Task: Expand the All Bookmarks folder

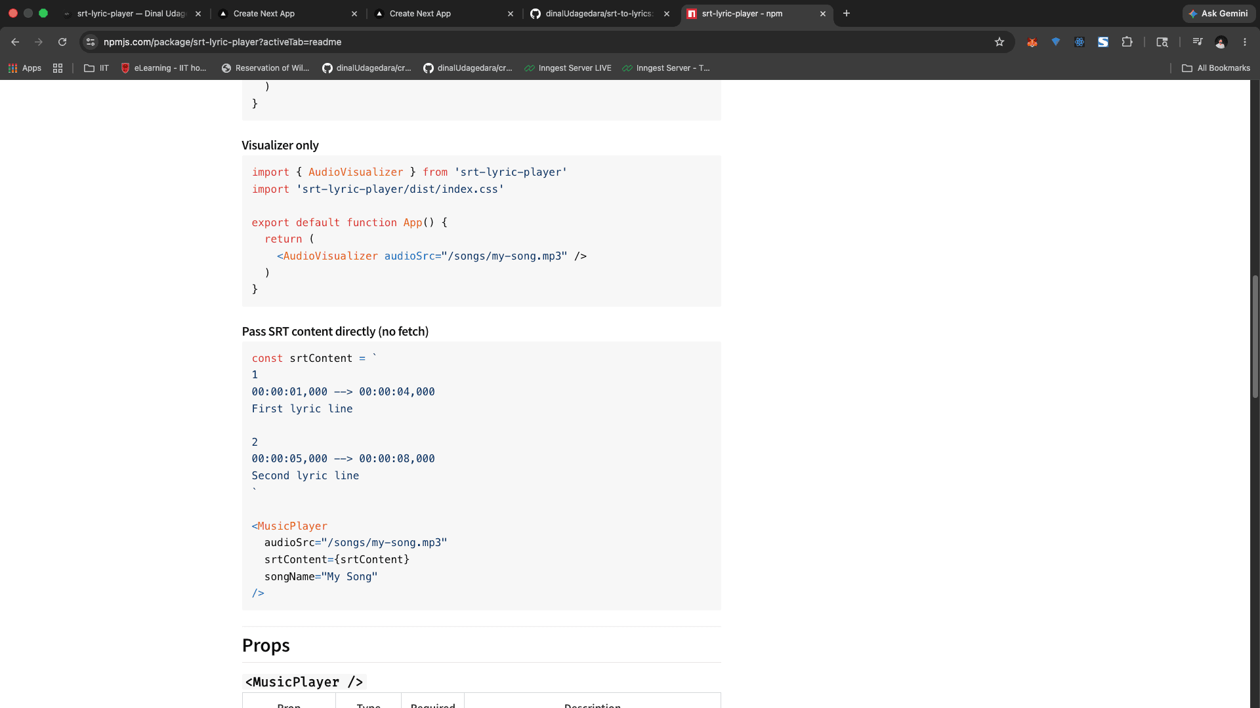Action: click(x=1216, y=68)
